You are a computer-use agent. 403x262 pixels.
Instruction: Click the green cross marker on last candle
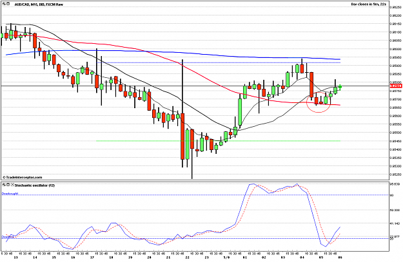tap(340, 87)
